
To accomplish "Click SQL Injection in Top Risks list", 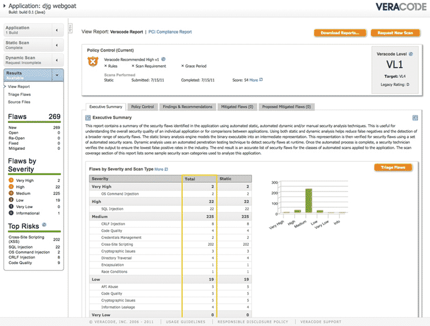I will [21, 247].
